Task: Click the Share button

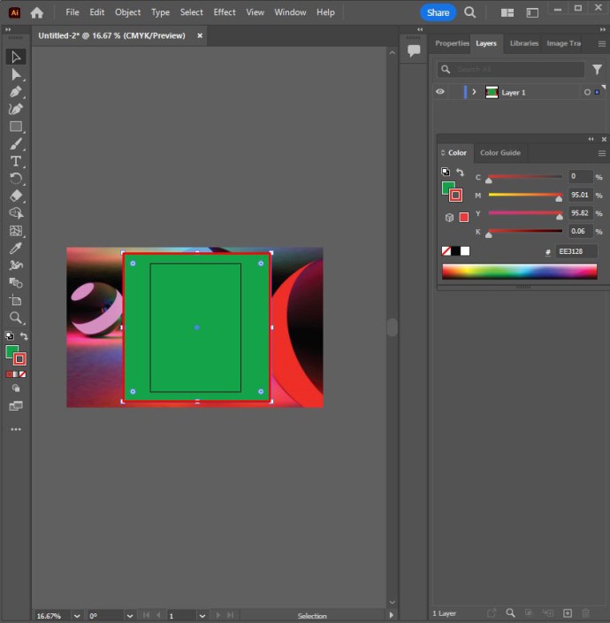Action: [x=438, y=12]
